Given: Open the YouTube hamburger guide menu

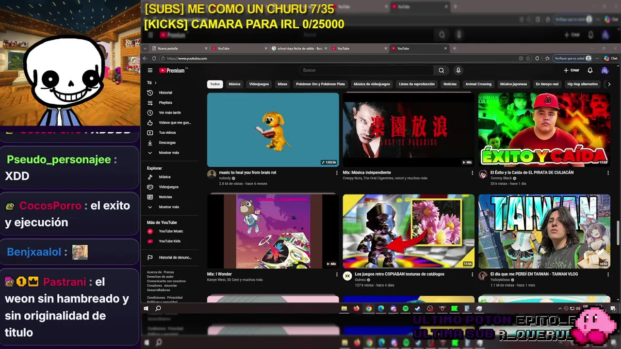Looking at the screenshot, I should point(150,70).
